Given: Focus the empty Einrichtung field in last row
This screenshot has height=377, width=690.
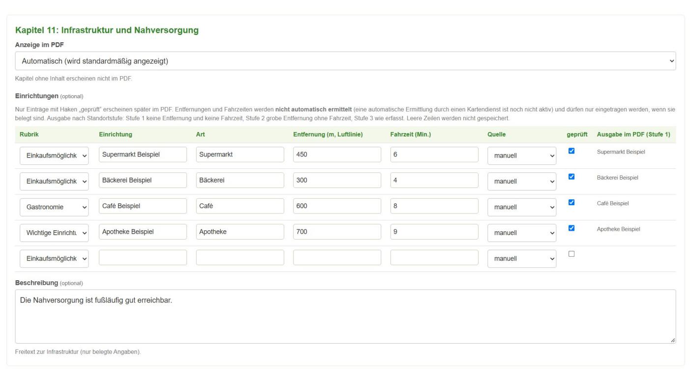Looking at the screenshot, I should [x=143, y=258].
